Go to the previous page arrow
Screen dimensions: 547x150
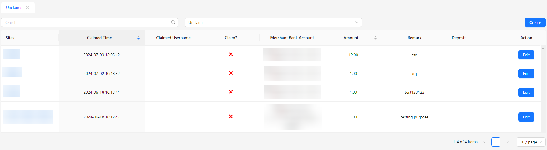click(484, 142)
